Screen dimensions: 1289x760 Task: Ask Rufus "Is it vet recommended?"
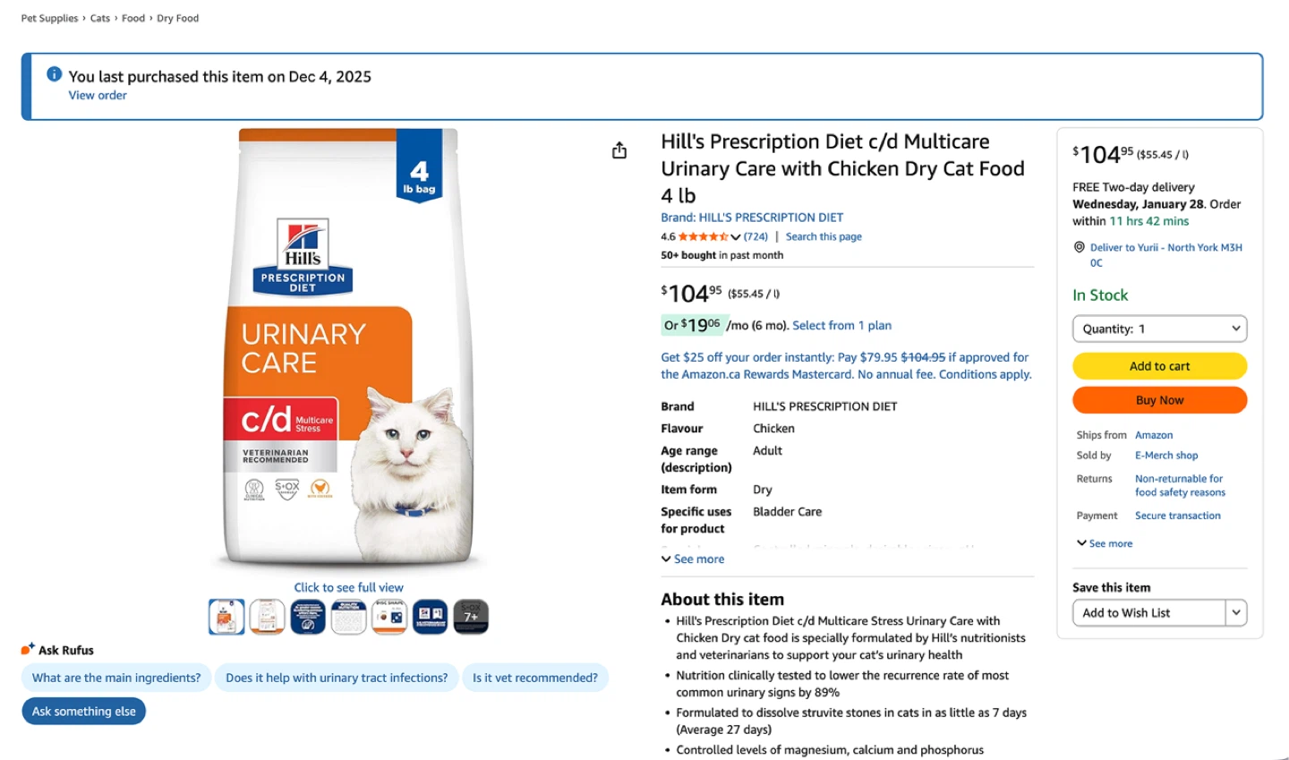click(535, 678)
